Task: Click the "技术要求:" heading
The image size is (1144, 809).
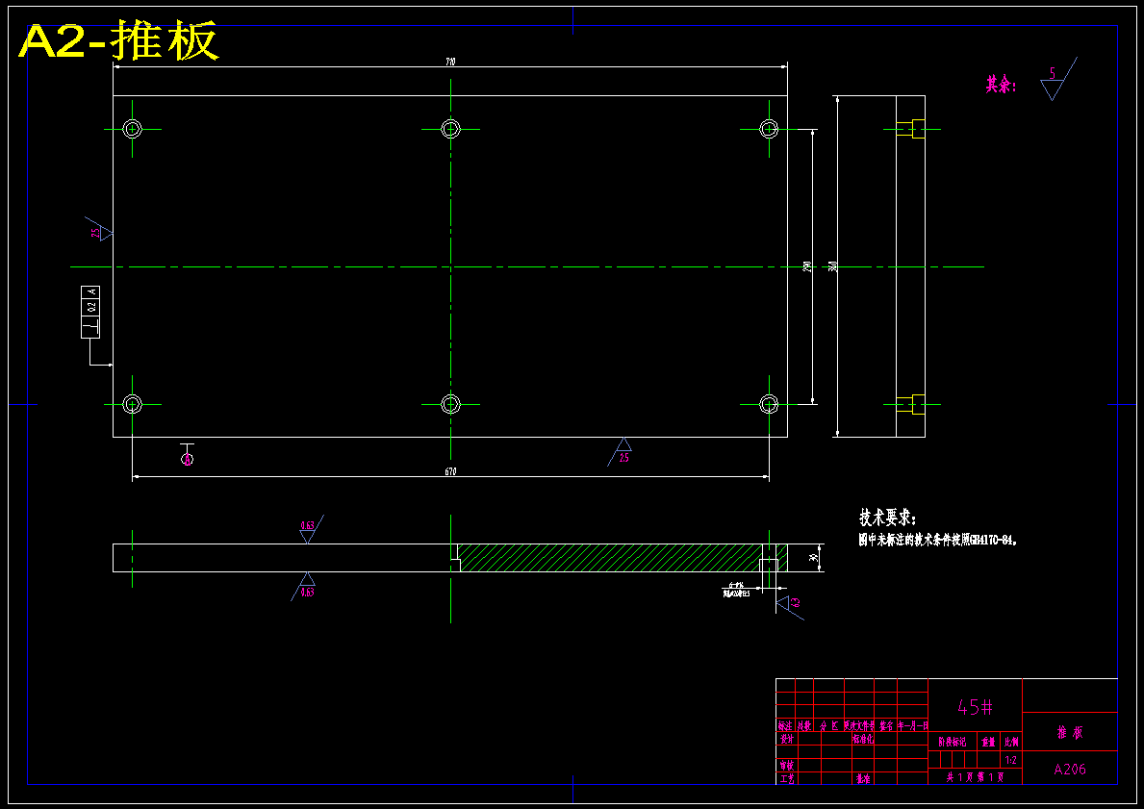Action: tap(888, 518)
